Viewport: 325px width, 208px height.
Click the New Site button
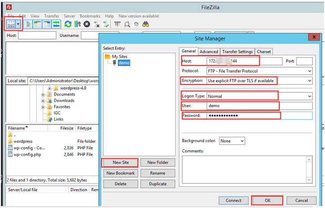click(x=120, y=162)
